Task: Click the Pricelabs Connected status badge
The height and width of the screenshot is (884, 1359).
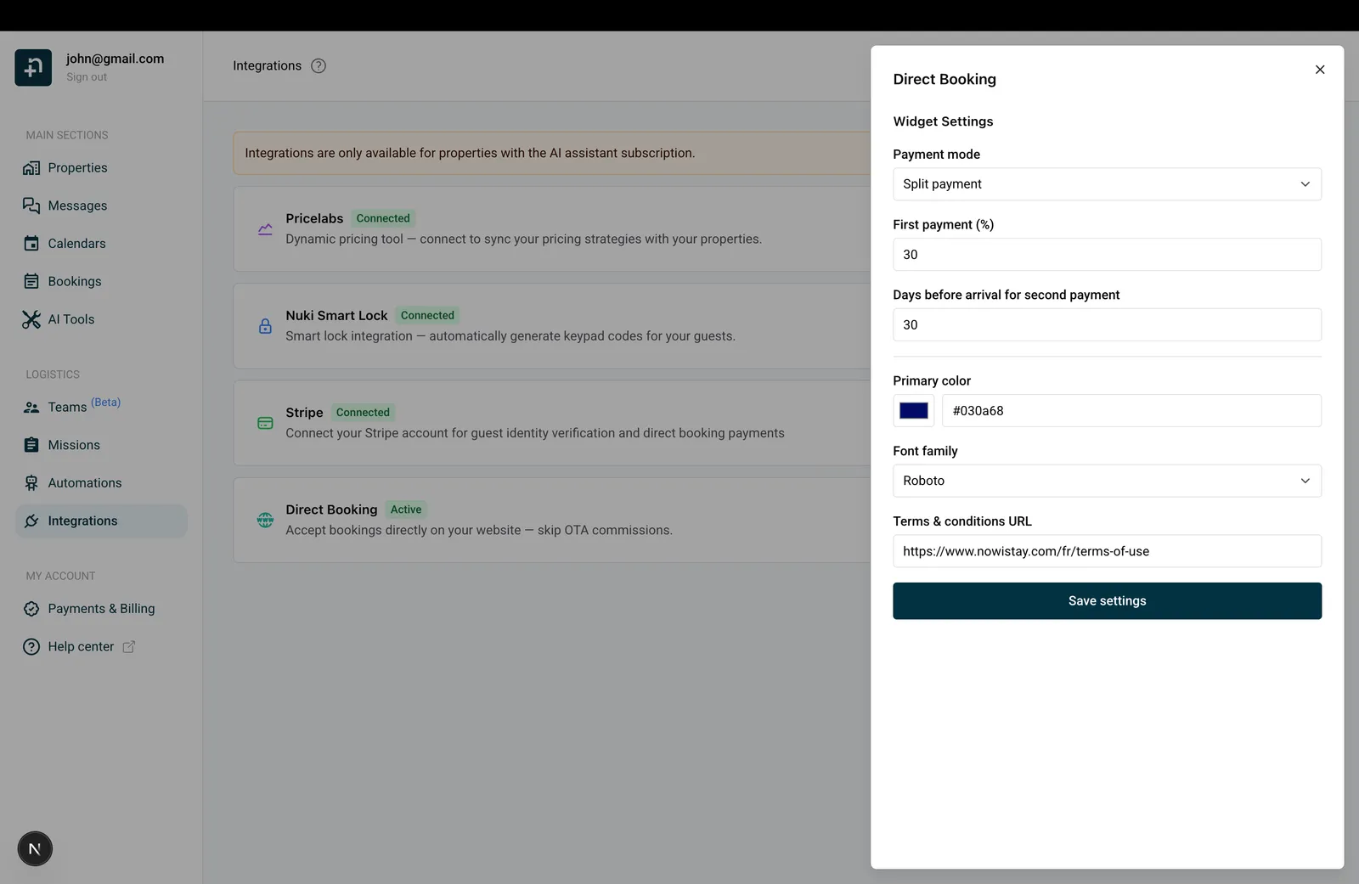Action: coord(383,218)
